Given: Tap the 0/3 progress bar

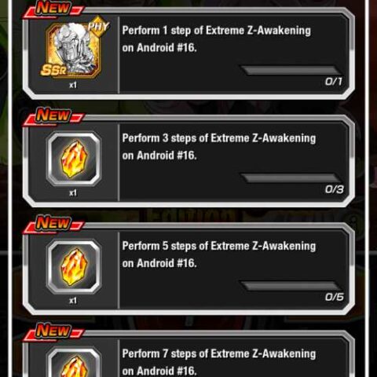Looking at the screenshot, I should pos(291,178).
